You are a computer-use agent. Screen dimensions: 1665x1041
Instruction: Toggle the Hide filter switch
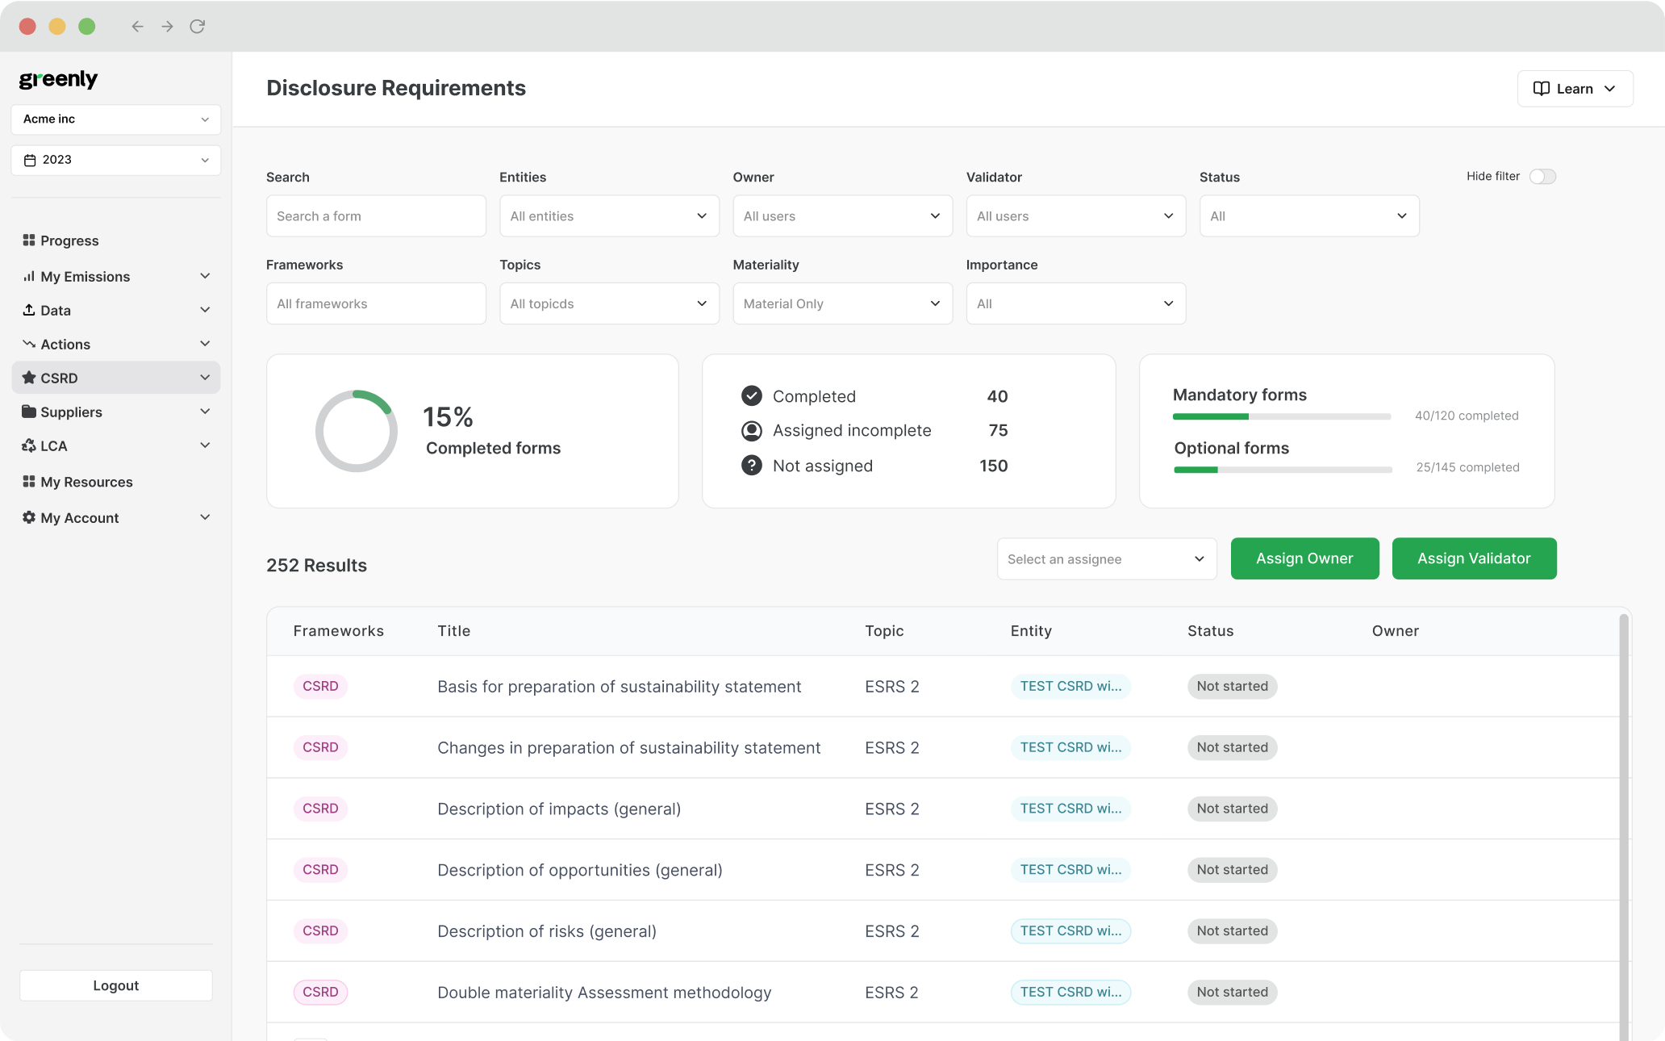1542,177
